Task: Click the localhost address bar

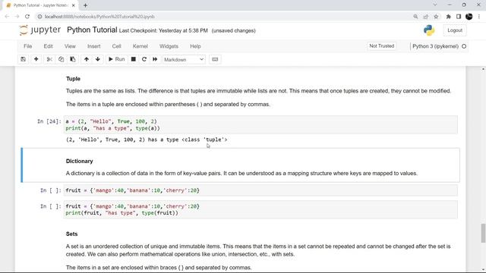Action: click(223, 17)
